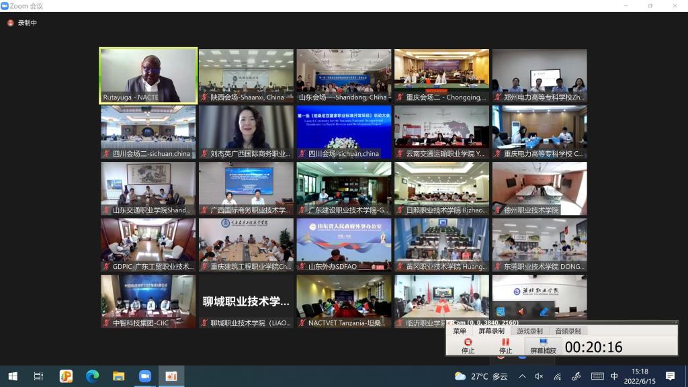Toggle the touch keyboard tray icon
688x387 pixels.
(x=595, y=376)
